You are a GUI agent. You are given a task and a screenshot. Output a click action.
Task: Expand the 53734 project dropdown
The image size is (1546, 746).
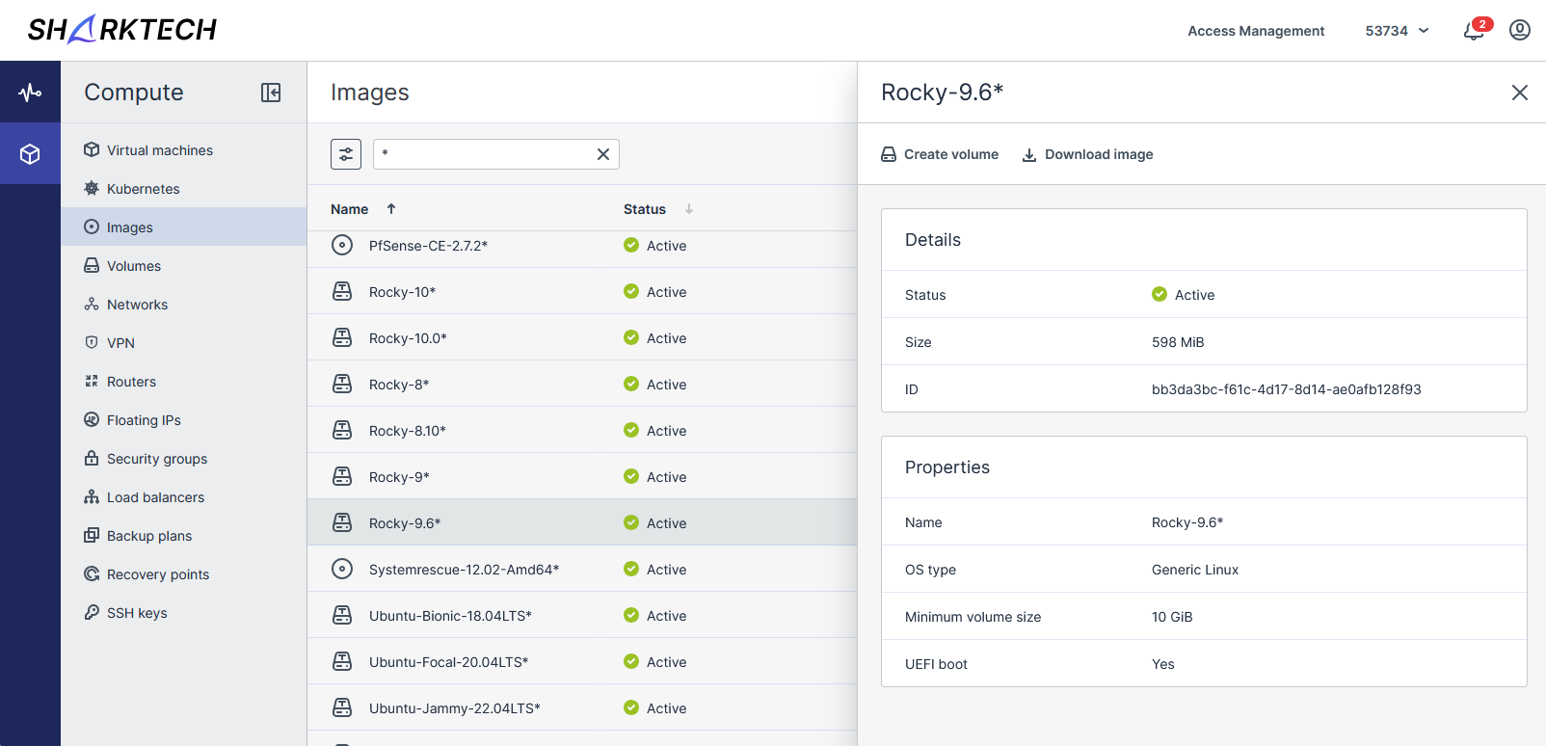1397,31
